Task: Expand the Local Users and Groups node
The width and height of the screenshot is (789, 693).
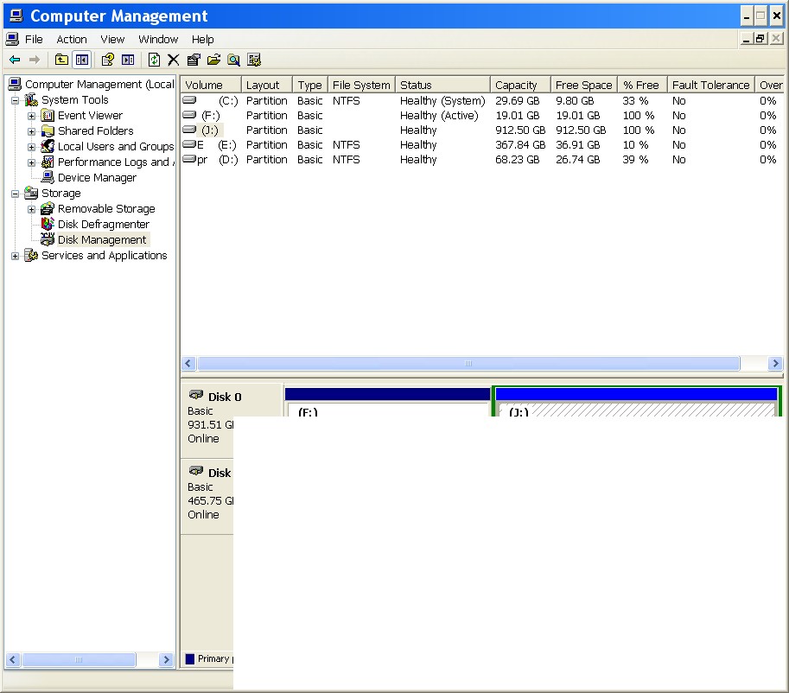Action: tap(32, 148)
